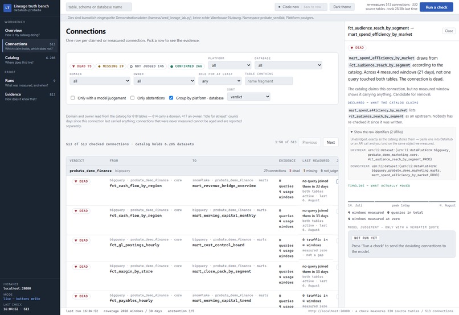Click the DEAD badge for mart_revenue_bridge_overview row
459x315 pixels.
[x=81, y=181]
